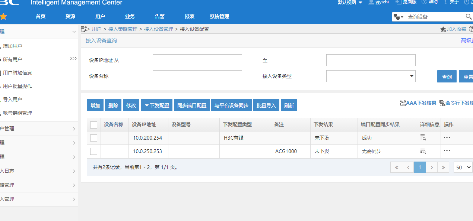
Task: Collapse the top sidebar section chevron
Action: tap(74, 32)
